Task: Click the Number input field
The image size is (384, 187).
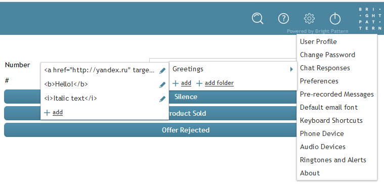Action: coord(223,60)
